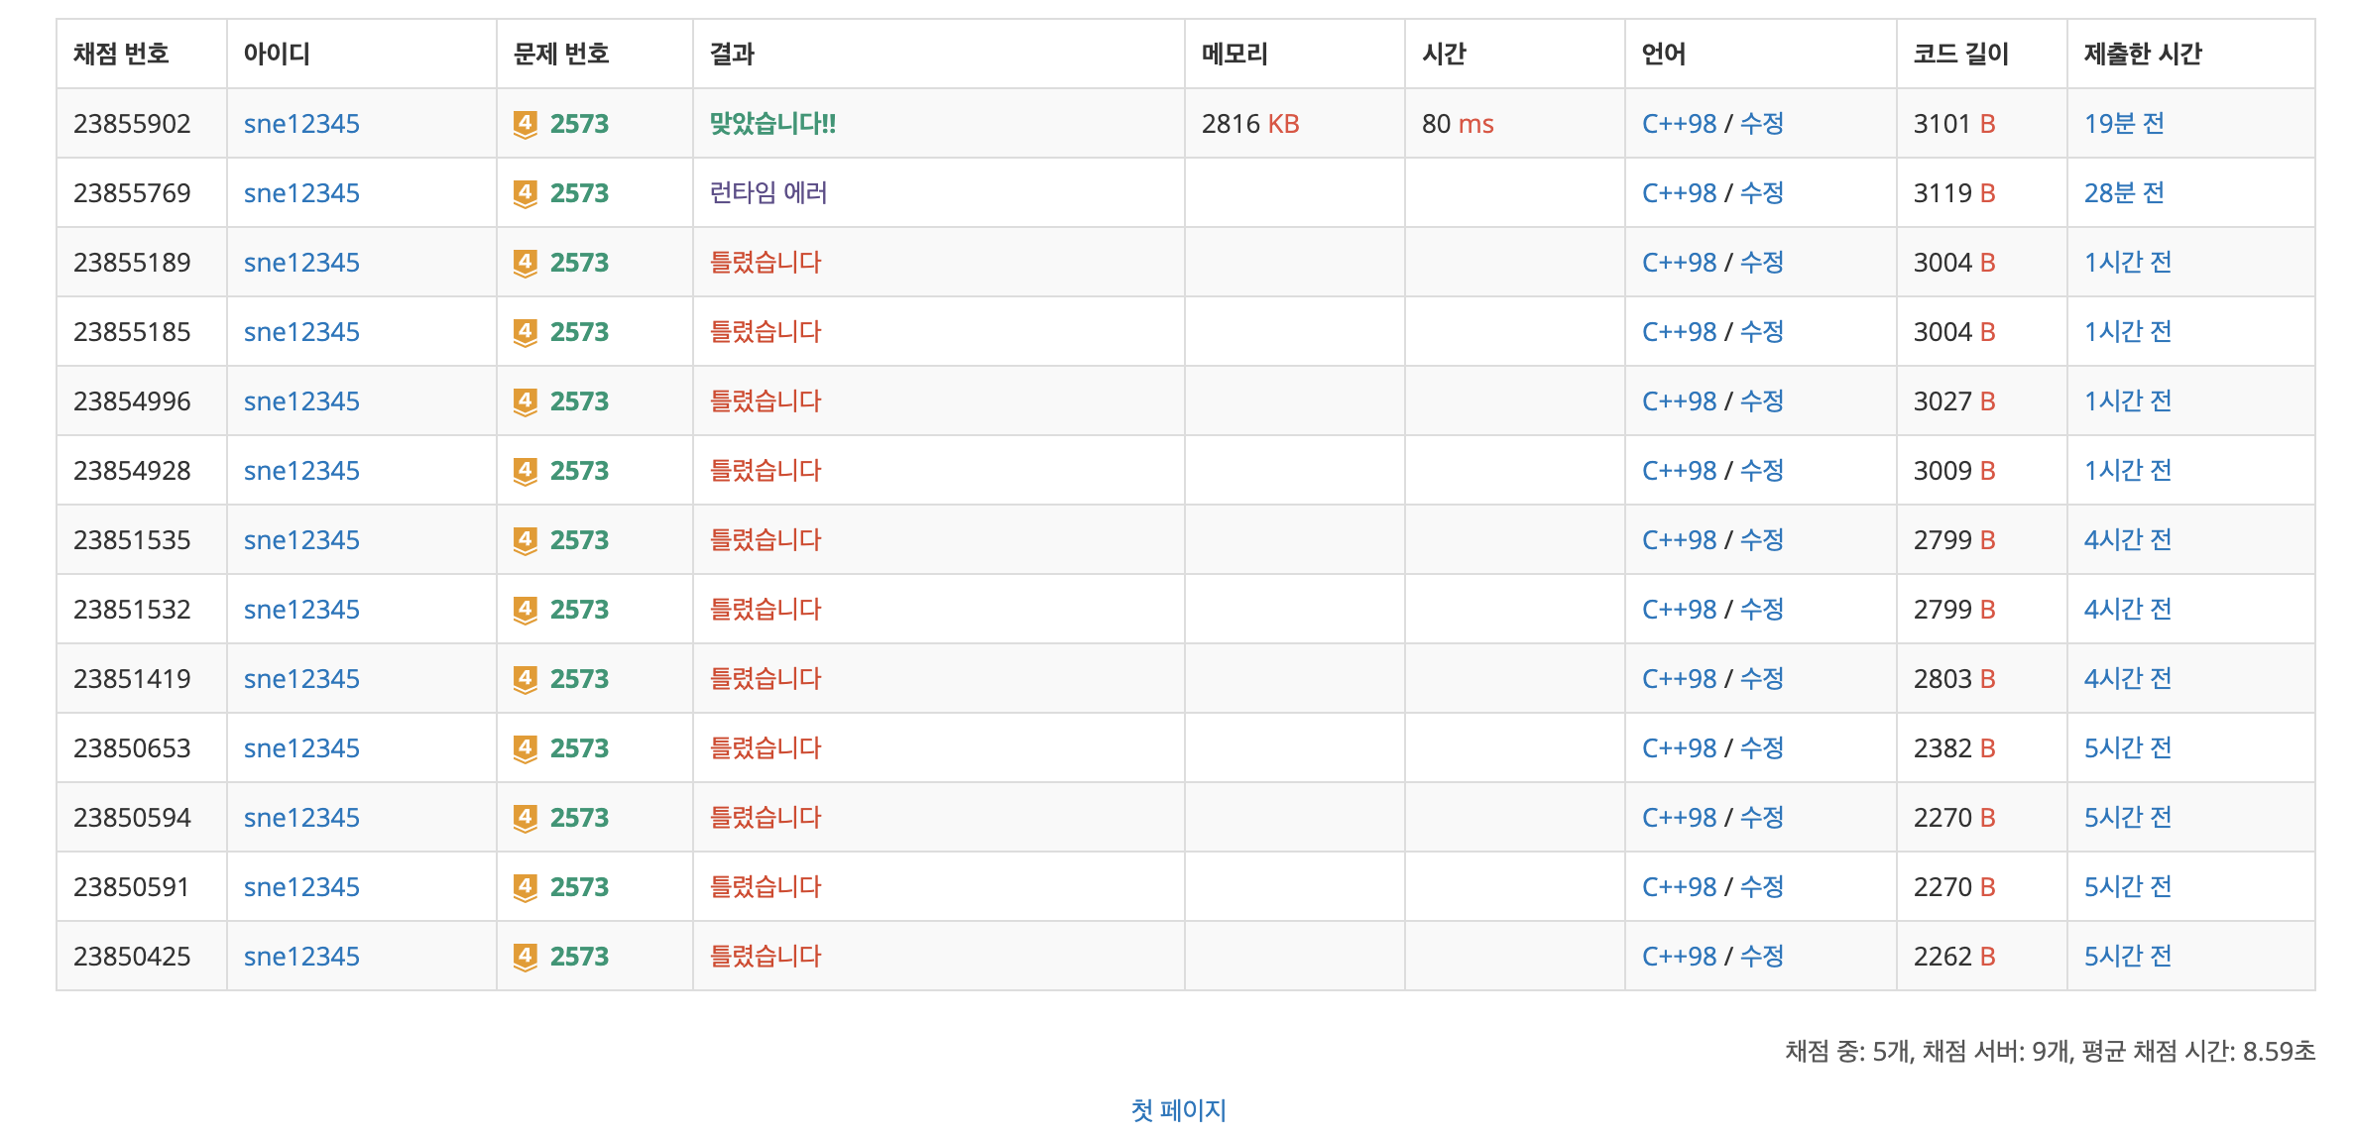Click 틀렸습니다 result for submission 23854928
The height and width of the screenshot is (1140, 2354).
(765, 471)
